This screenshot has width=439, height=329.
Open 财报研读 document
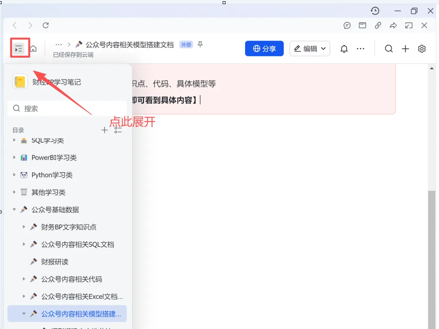pyautogui.click(x=54, y=262)
